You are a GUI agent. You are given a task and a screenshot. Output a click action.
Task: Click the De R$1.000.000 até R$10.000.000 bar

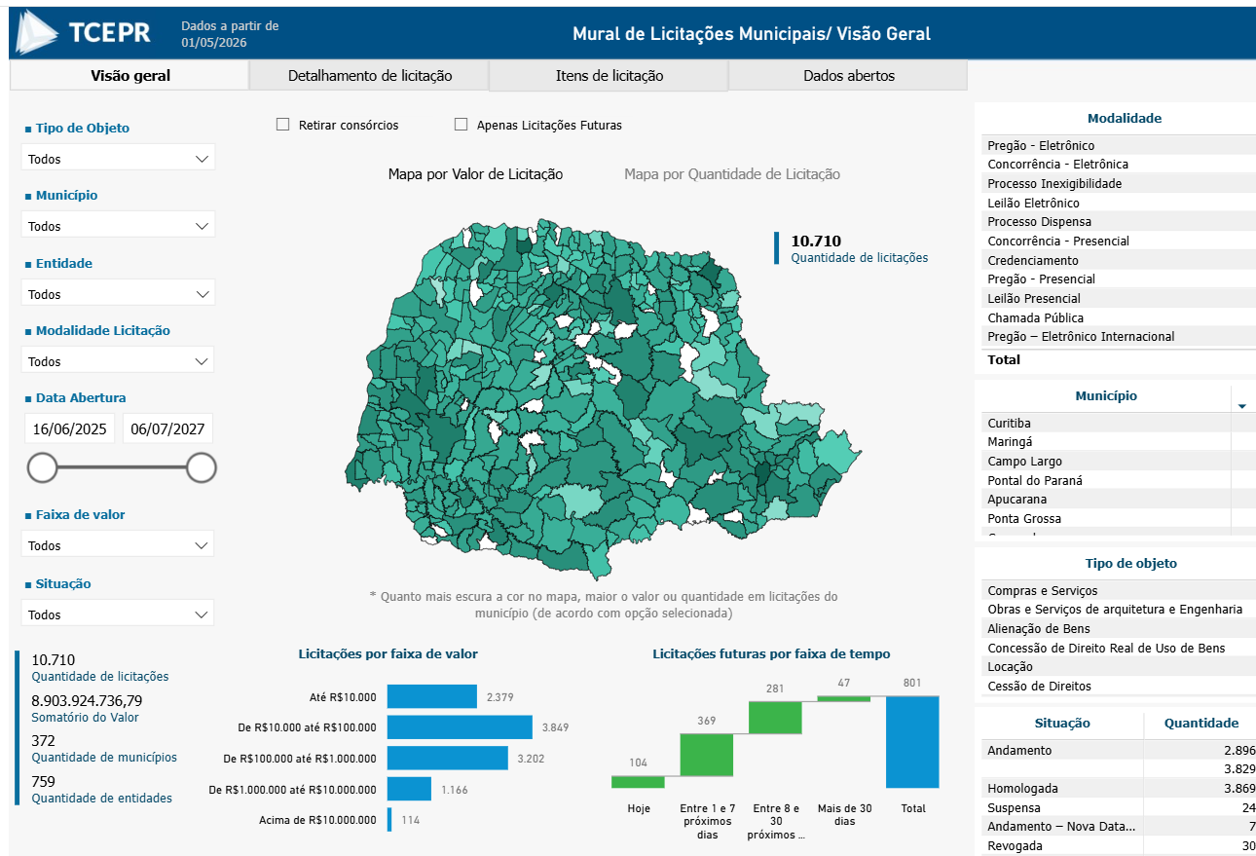(x=409, y=789)
